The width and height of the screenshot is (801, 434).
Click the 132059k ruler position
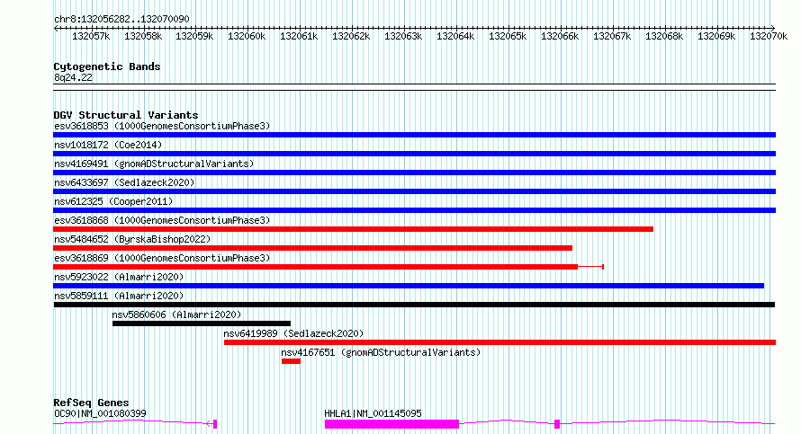point(194,36)
